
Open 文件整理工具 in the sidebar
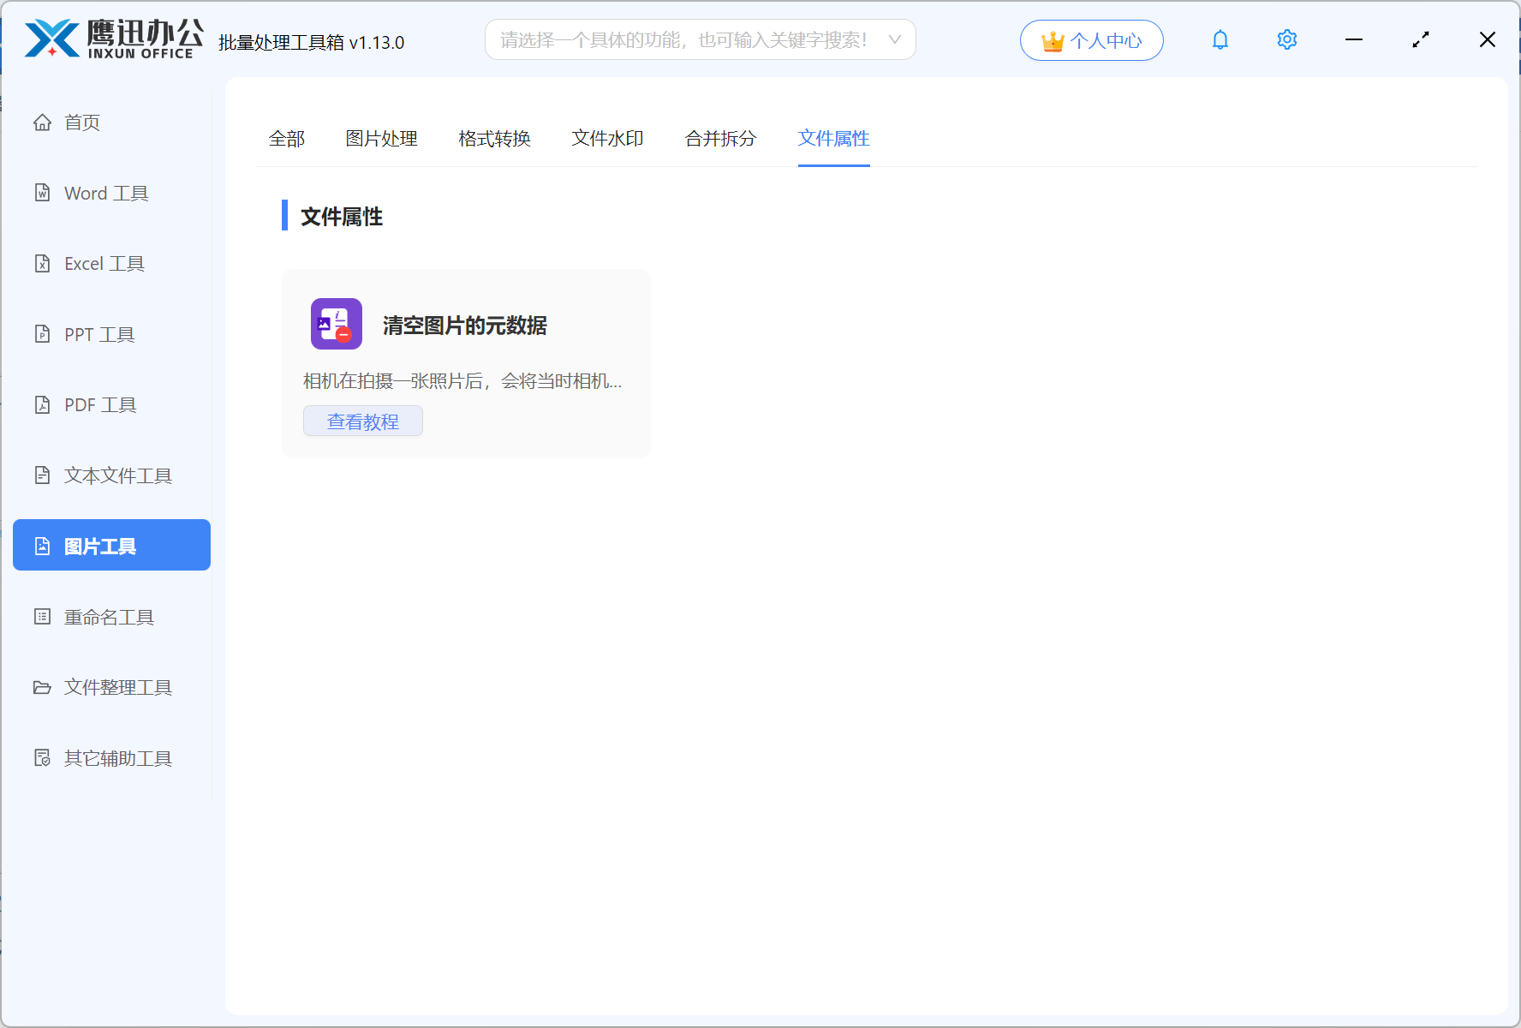point(117,687)
